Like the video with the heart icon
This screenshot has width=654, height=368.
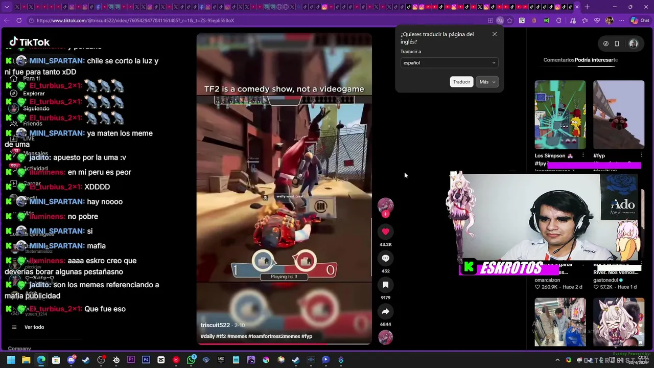click(x=385, y=232)
